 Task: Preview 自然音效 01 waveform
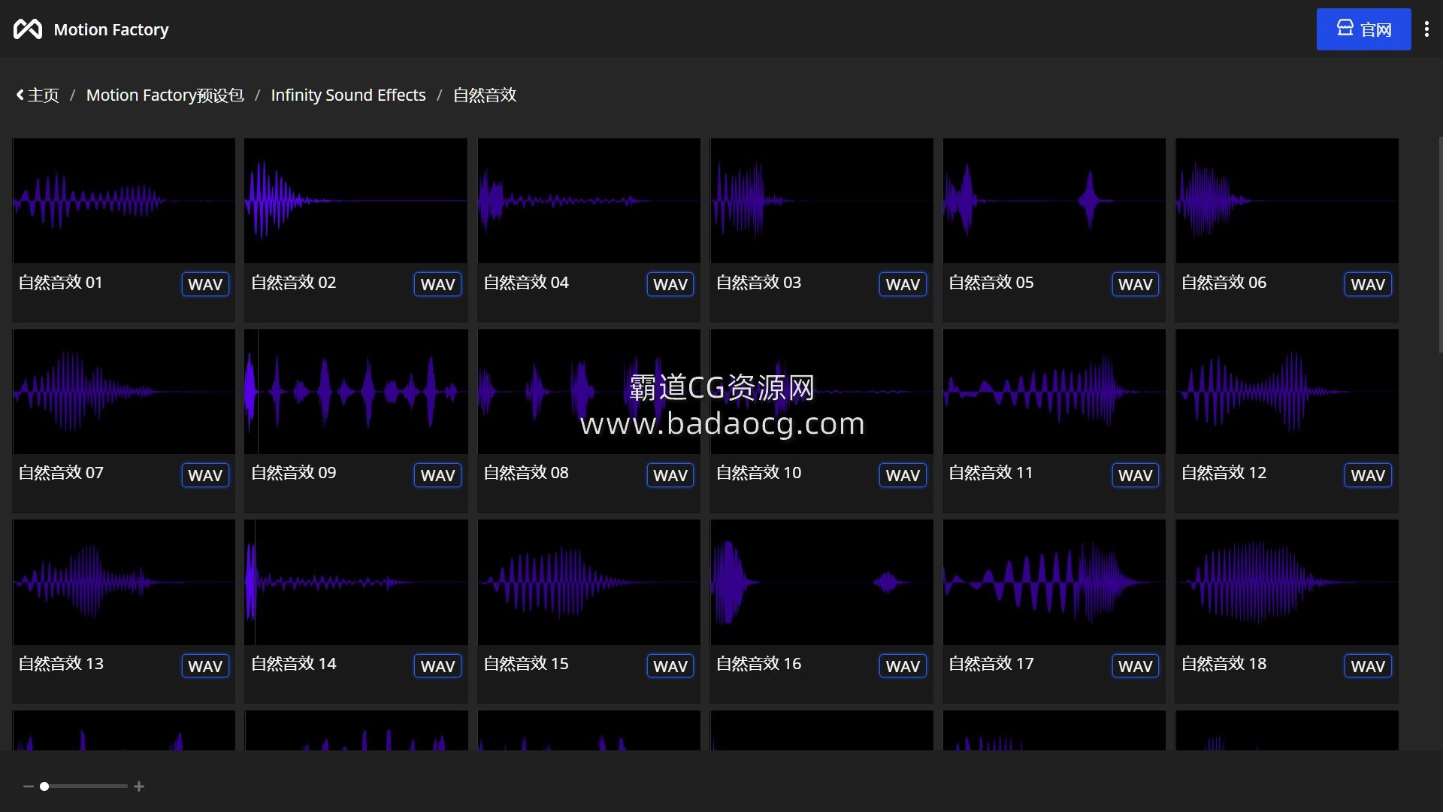pos(124,201)
